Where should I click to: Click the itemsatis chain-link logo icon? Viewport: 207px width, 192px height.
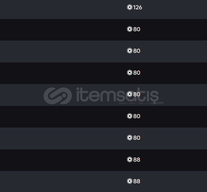click(x=58, y=95)
